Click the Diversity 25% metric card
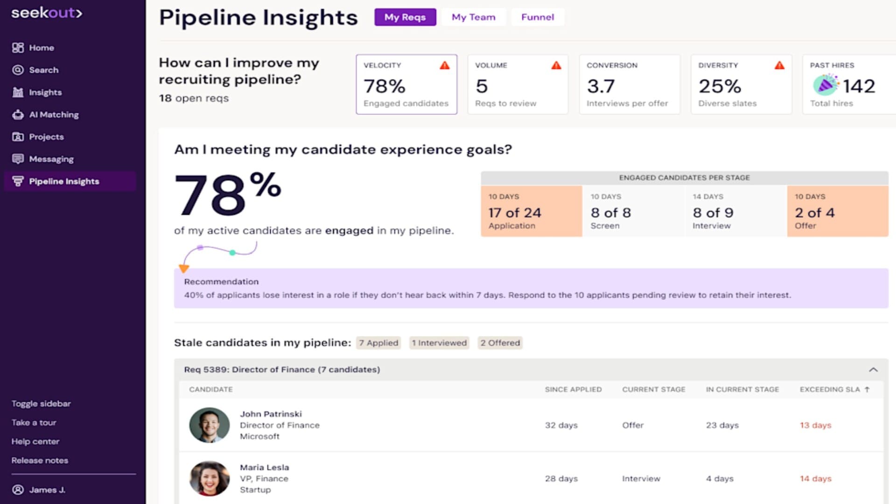This screenshot has width=896, height=504. click(x=741, y=84)
